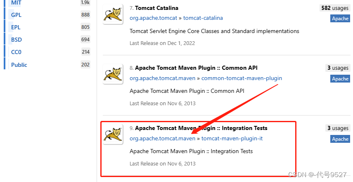Image resolution: width=353 pixels, height=182 pixels.
Task: Click org.apache.tomcat.maven group for Integration Tests
Action: (162, 138)
